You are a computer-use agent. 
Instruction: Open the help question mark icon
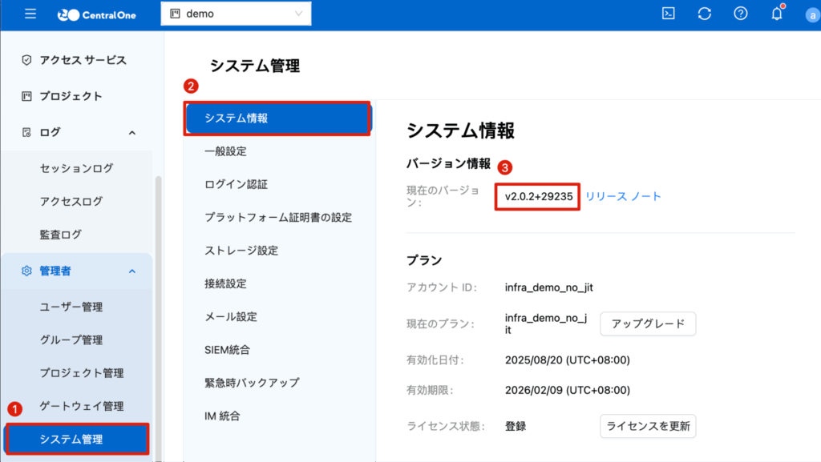click(741, 14)
